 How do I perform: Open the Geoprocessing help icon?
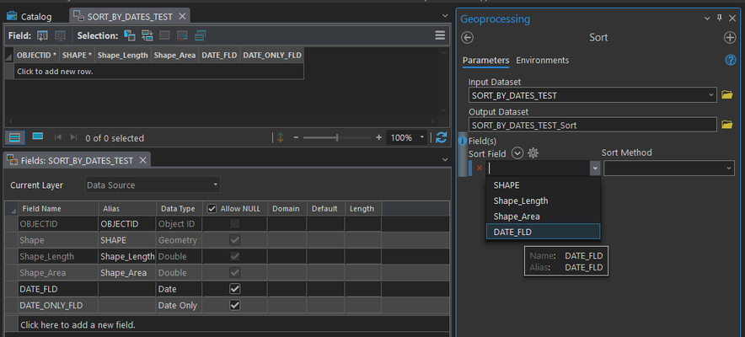point(731,61)
